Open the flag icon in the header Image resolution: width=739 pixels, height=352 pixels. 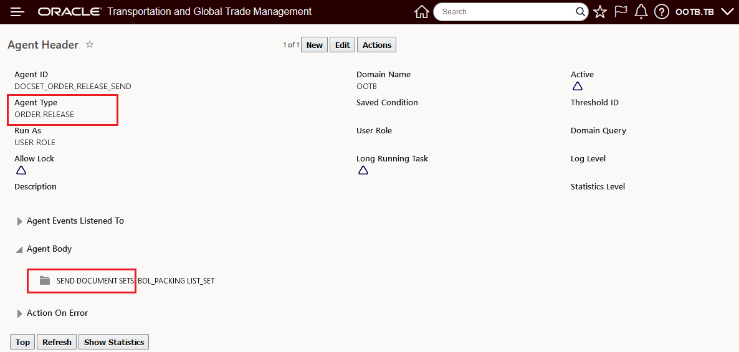621,12
